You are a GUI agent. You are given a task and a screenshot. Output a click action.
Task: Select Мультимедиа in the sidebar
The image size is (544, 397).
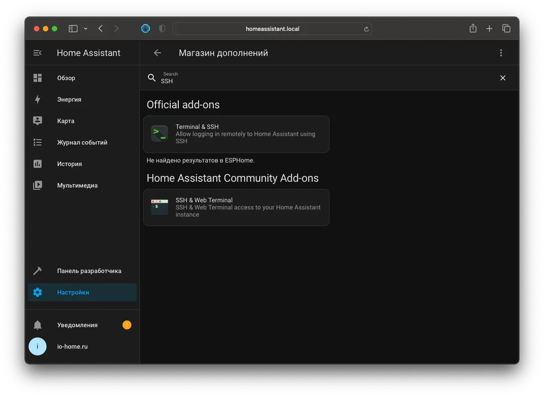(82, 185)
